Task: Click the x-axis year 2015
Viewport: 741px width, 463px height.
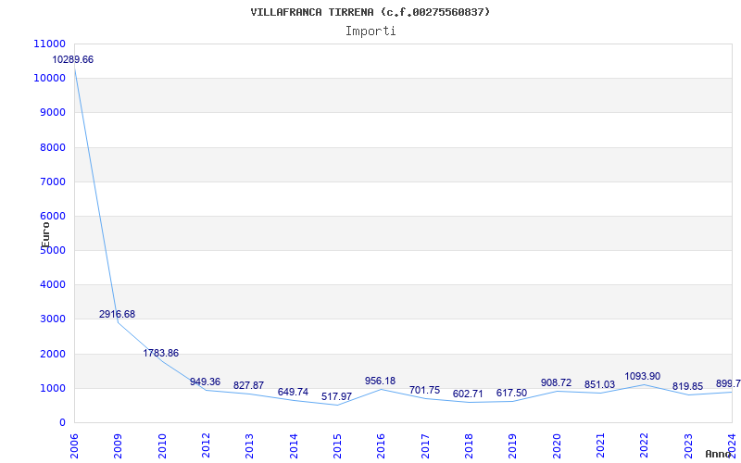Action: (x=337, y=445)
